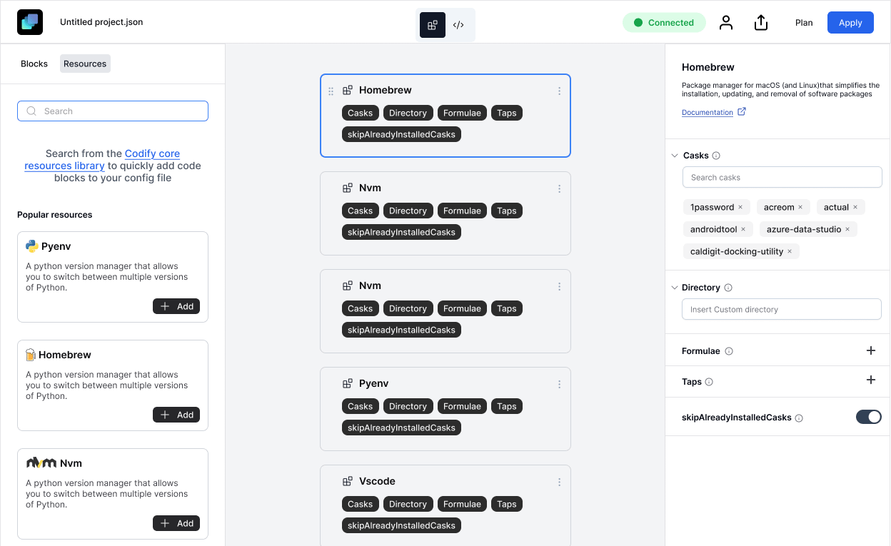
Task: Click the Taps tag in Pyenv block
Action: click(x=507, y=406)
